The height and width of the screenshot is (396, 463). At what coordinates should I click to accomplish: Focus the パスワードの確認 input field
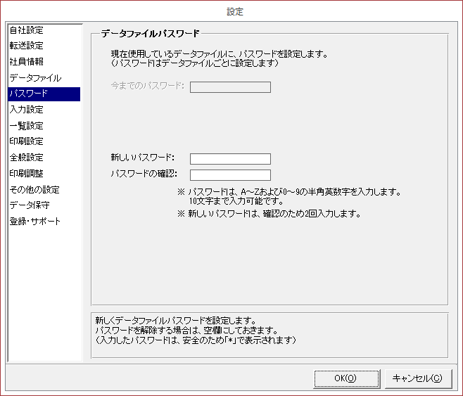[x=230, y=174]
